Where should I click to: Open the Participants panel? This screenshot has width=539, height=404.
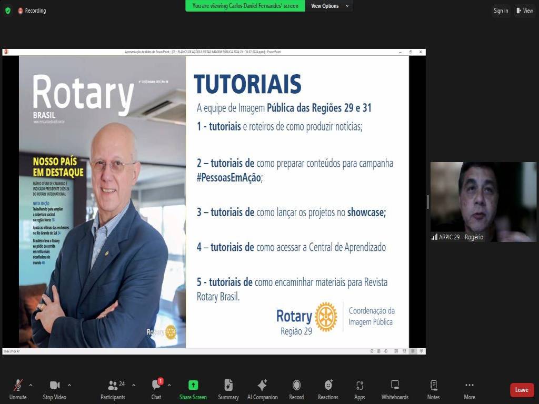click(x=113, y=389)
